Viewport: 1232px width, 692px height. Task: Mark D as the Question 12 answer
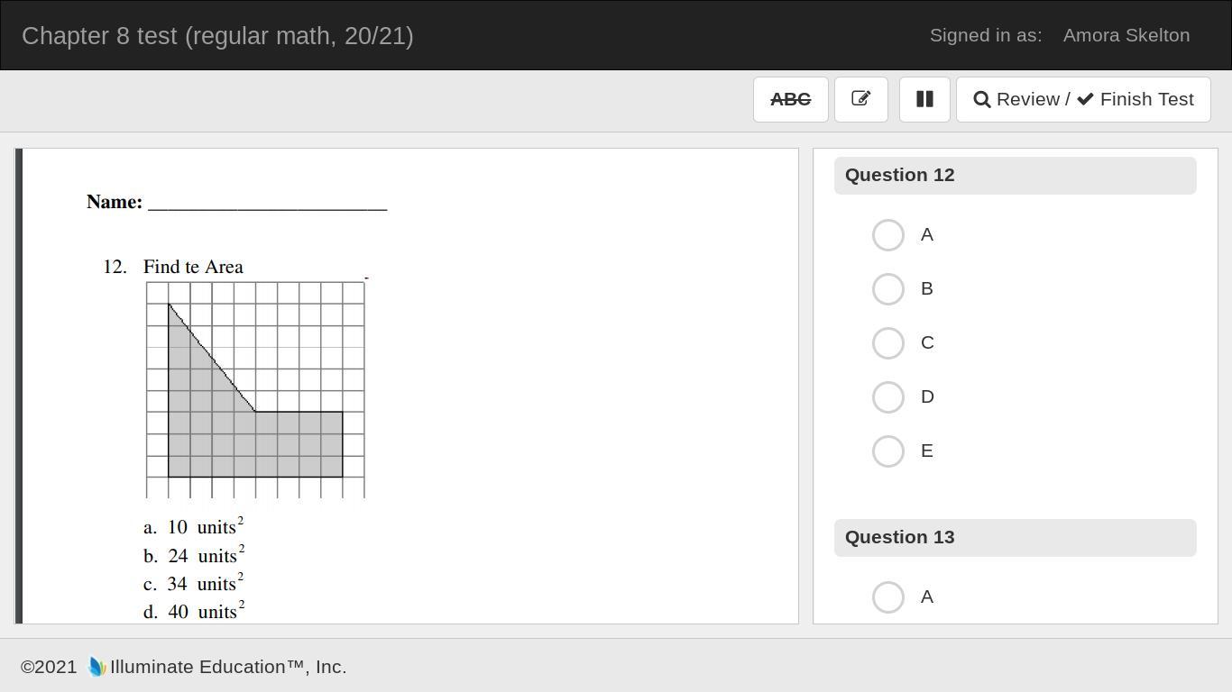(888, 397)
